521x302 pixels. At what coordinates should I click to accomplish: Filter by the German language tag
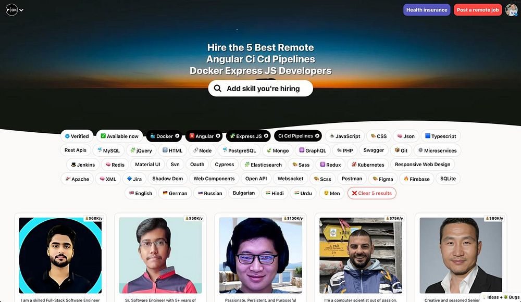tap(175, 193)
